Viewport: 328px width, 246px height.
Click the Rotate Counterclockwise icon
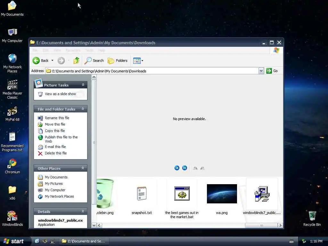tap(202, 168)
